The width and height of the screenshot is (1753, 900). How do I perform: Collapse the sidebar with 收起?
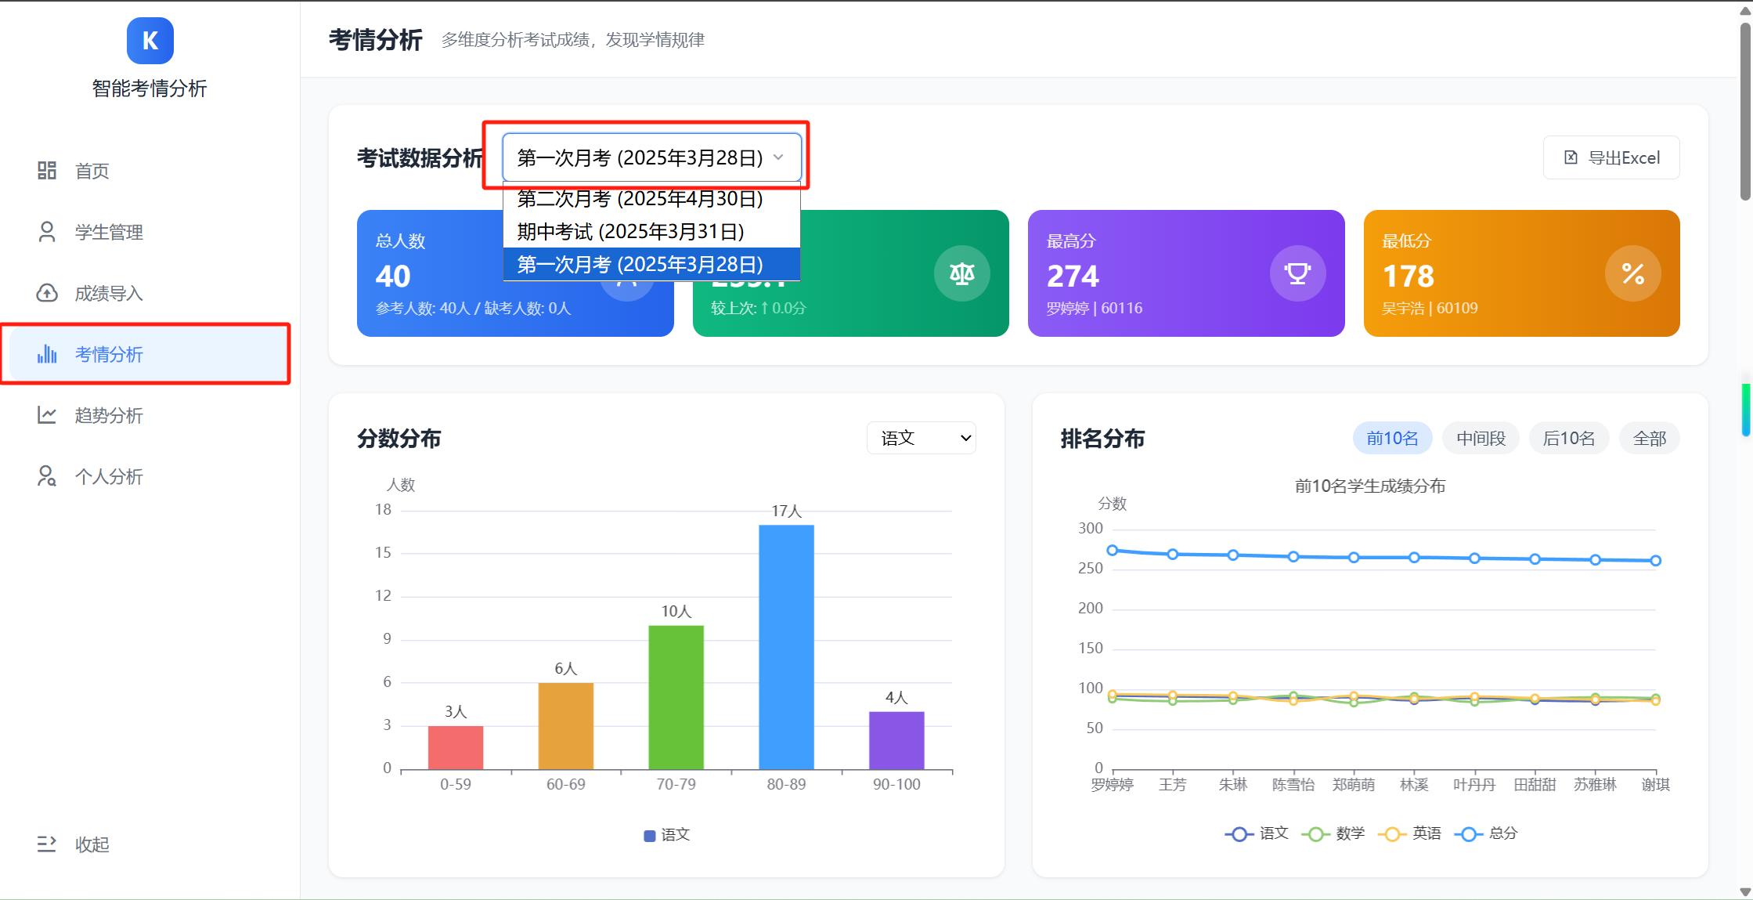click(74, 844)
